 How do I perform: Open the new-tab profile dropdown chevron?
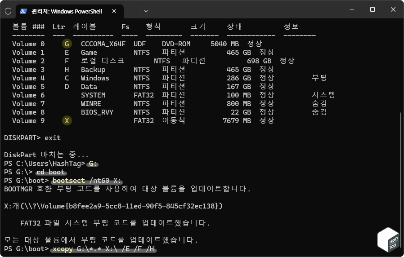146,11
